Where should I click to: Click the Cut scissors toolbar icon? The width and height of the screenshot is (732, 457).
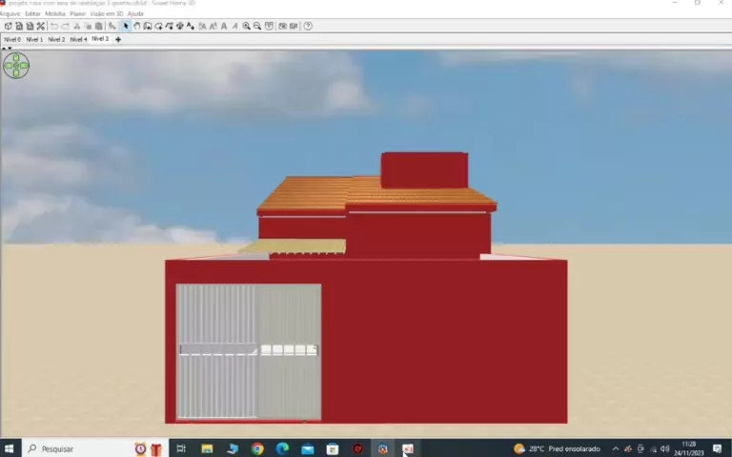click(x=41, y=27)
